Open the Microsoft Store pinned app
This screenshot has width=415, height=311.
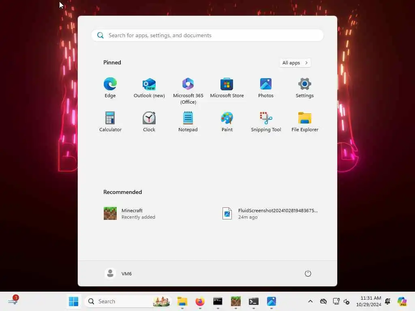[x=227, y=88]
